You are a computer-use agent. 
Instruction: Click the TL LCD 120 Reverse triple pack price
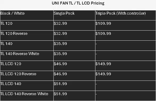(103, 74)
